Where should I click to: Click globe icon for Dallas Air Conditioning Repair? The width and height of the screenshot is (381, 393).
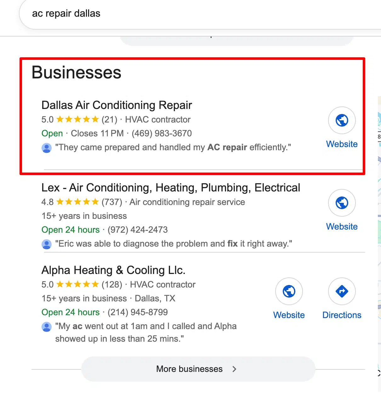[x=342, y=120]
